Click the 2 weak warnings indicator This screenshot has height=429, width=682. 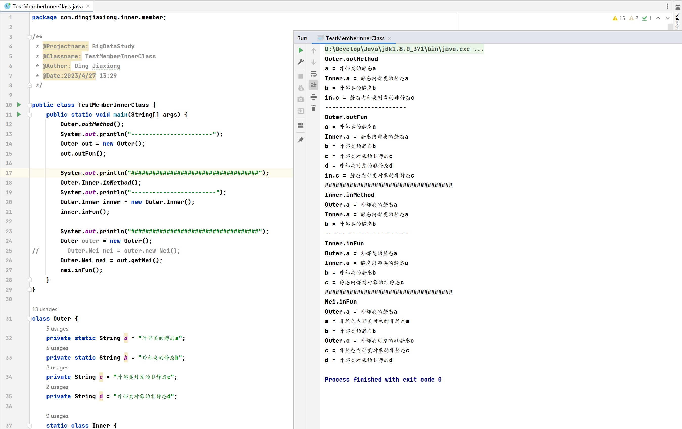[634, 18]
